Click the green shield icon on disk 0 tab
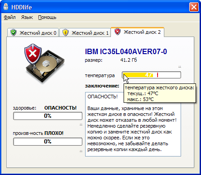Screen dimensions: 201x175 pos(14,32)
